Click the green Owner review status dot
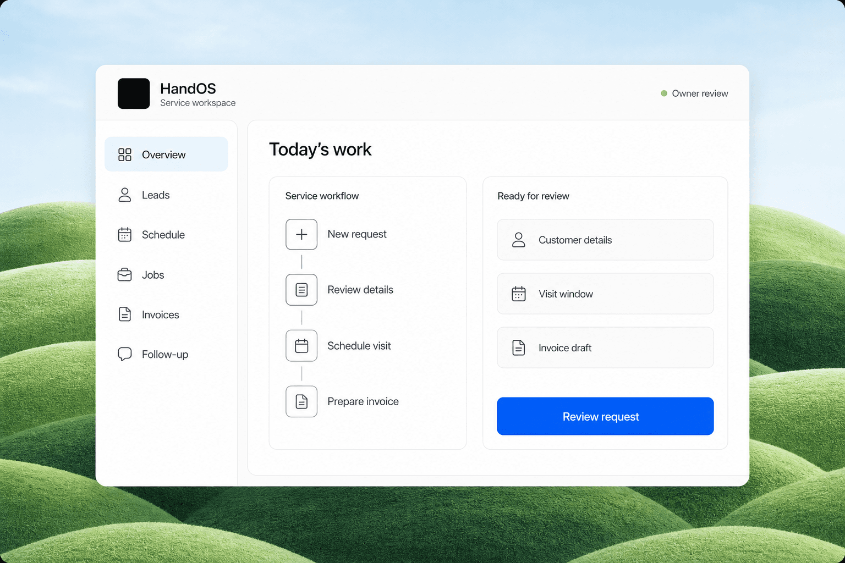This screenshot has height=563, width=845. 664,93
